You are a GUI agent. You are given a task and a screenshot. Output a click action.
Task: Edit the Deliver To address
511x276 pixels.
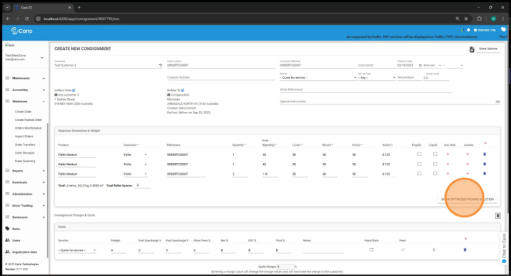click(x=184, y=90)
